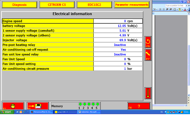Click Word's vertical scrollbar down arrow

pyautogui.click(x=189, y=95)
